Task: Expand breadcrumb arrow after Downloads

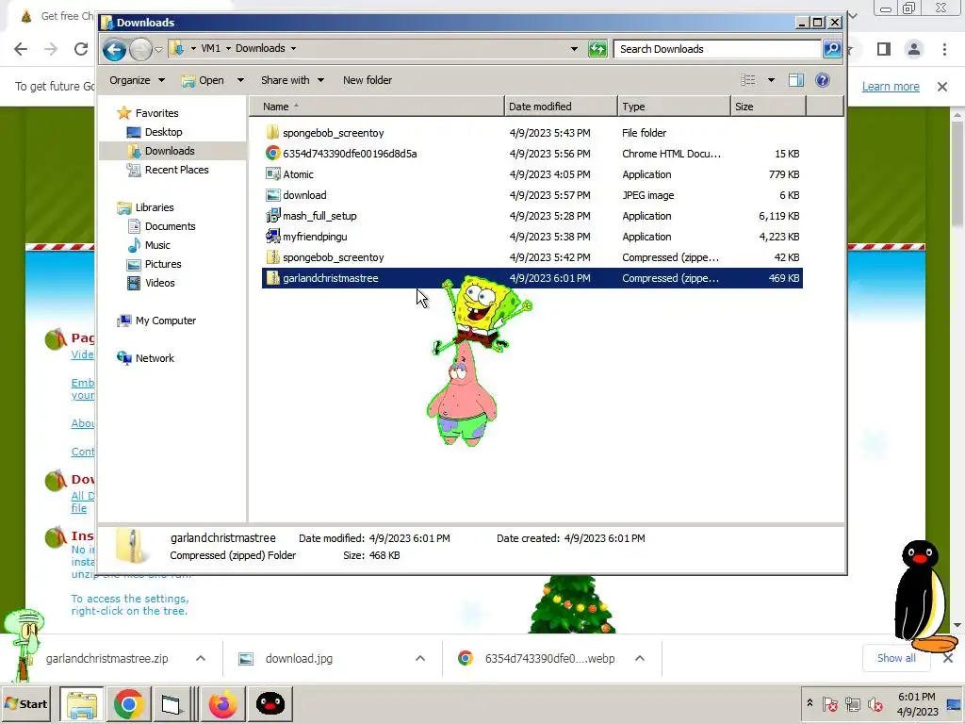Action: [x=294, y=48]
